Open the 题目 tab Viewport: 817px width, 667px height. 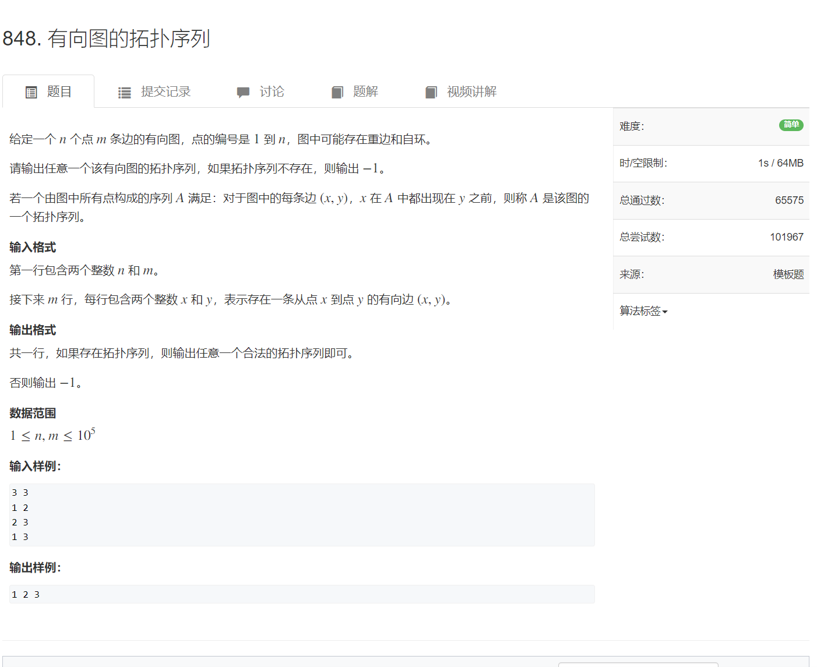[x=48, y=91]
